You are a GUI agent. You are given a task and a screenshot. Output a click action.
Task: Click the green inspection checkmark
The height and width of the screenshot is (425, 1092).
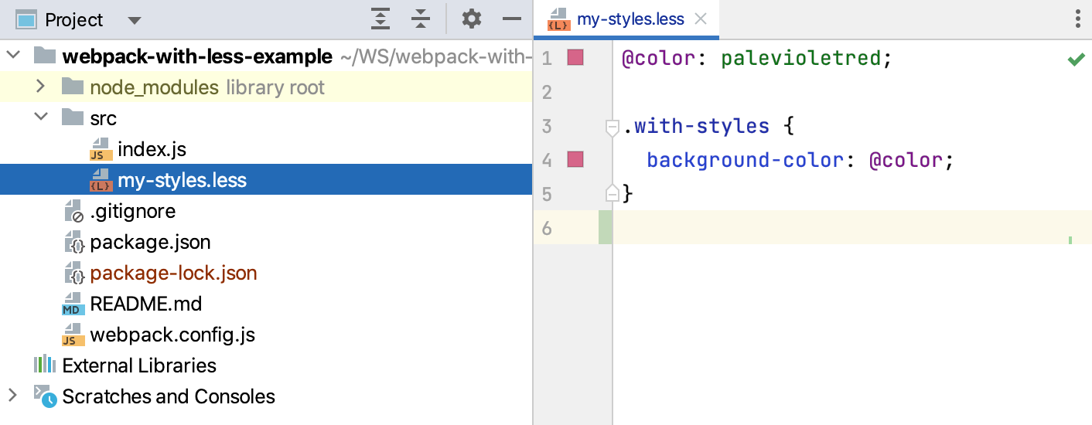coord(1076,59)
